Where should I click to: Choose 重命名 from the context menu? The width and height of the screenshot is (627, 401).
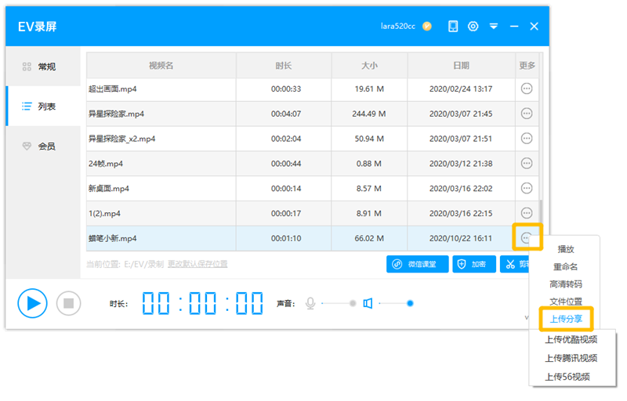pos(565,267)
